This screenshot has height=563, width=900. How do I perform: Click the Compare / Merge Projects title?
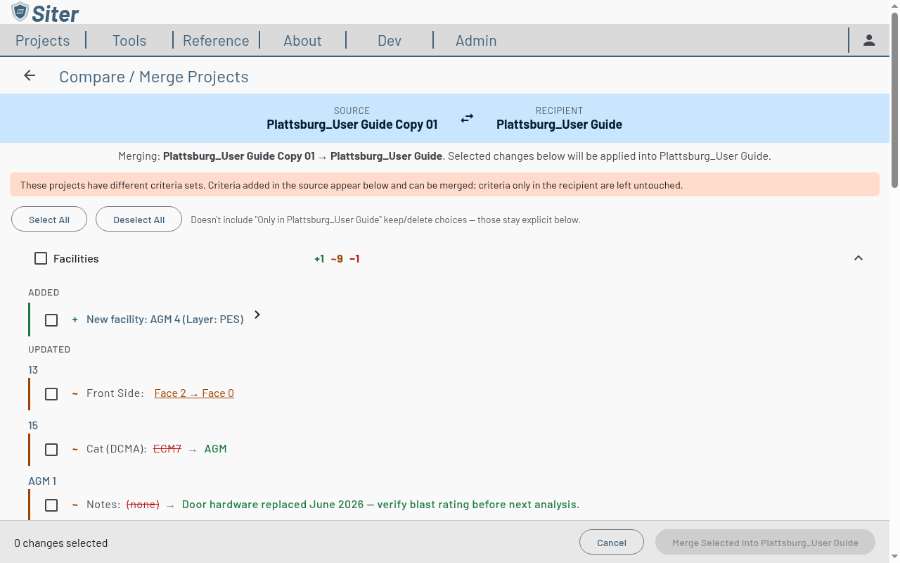coord(154,77)
